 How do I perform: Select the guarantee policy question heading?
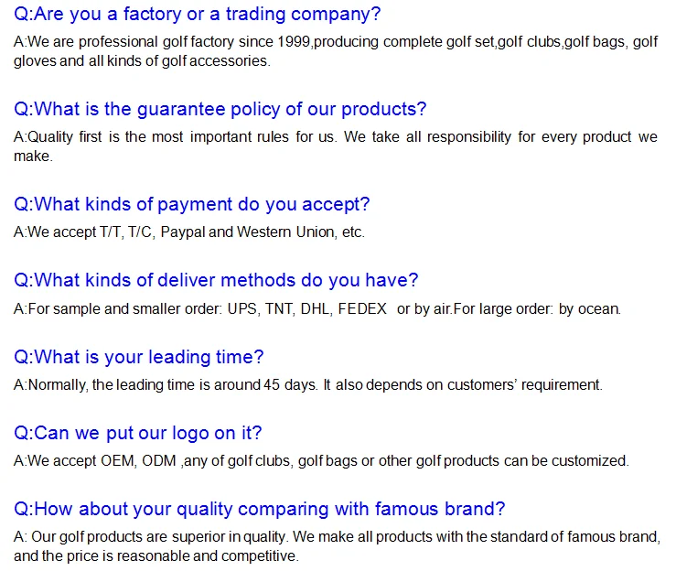click(x=220, y=109)
